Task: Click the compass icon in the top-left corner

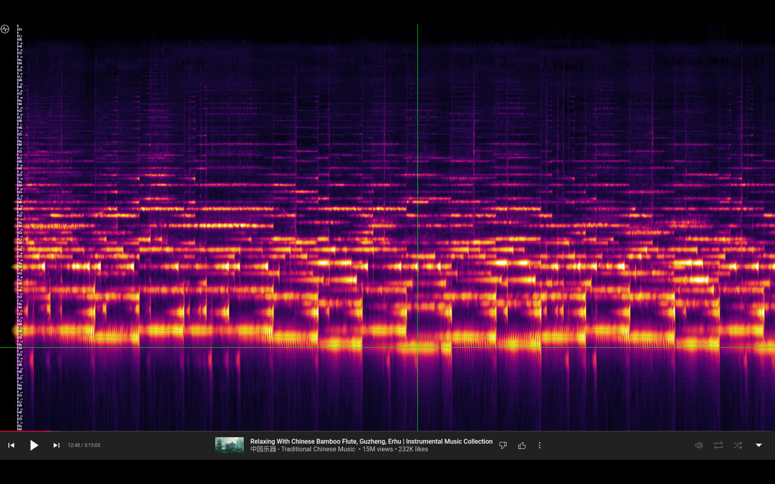Action: 5,28
